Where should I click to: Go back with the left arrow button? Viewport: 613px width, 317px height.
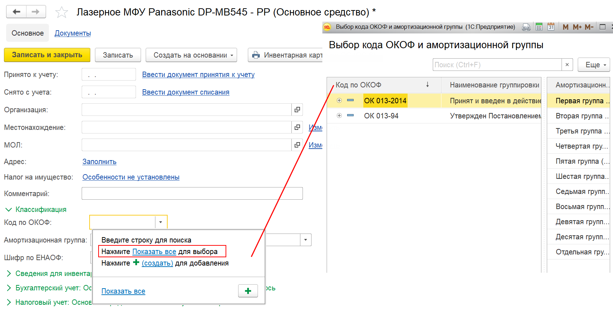[16, 12]
